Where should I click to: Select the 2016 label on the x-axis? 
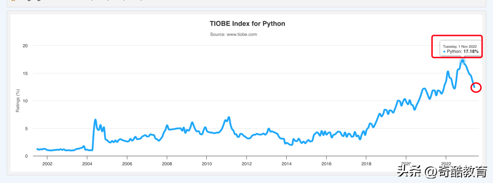tap(326, 163)
